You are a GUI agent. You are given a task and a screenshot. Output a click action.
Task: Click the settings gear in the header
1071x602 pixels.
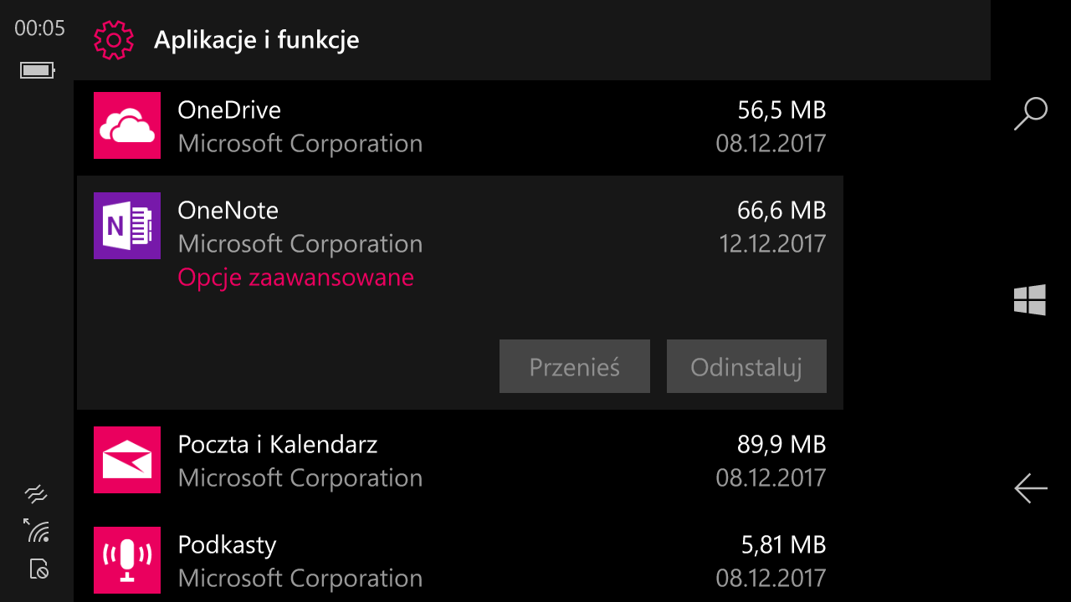click(113, 39)
